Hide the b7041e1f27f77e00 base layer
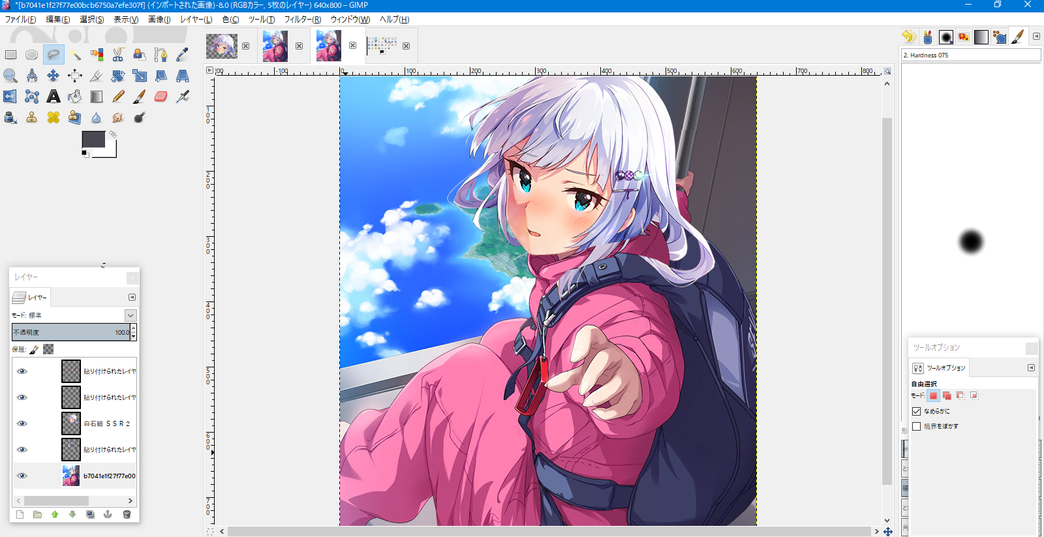This screenshot has width=1044, height=537. 22,476
